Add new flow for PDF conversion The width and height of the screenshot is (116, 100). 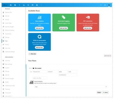[x=88, y=28]
